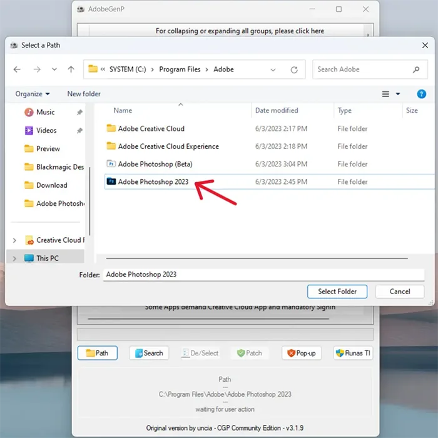Click the collapse or expand all groups header

point(240,31)
